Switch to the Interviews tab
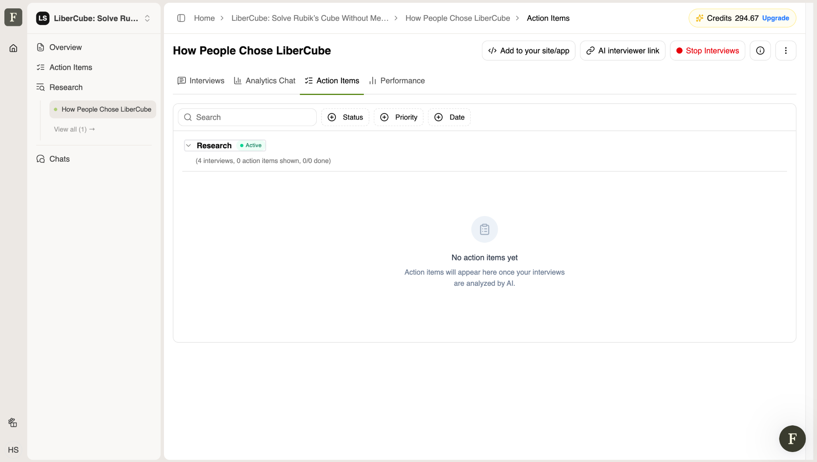Viewport: 817px width, 462px height. (201, 81)
